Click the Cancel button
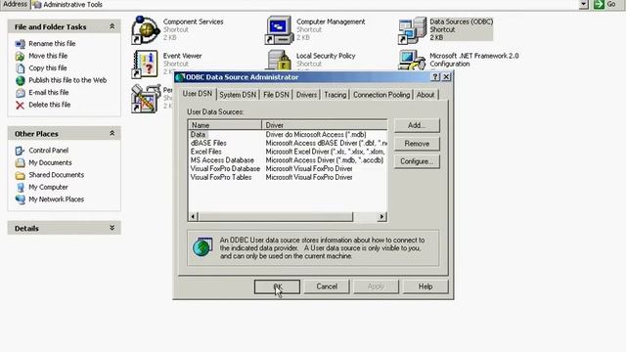 click(327, 286)
